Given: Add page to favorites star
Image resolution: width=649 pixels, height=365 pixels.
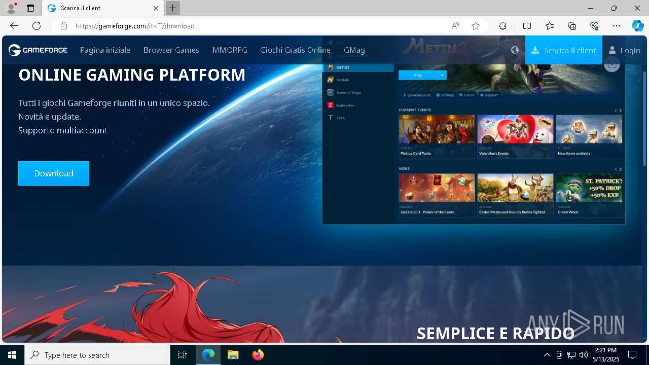Looking at the screenshot, I should pos(476,26).
